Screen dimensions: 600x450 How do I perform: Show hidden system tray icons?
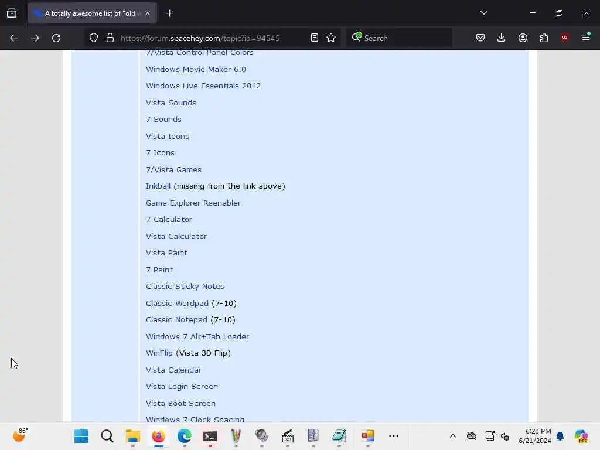453,436
